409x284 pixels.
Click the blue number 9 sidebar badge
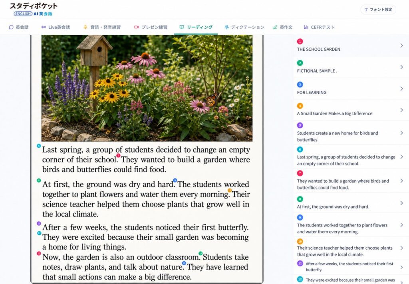point(300,218)
